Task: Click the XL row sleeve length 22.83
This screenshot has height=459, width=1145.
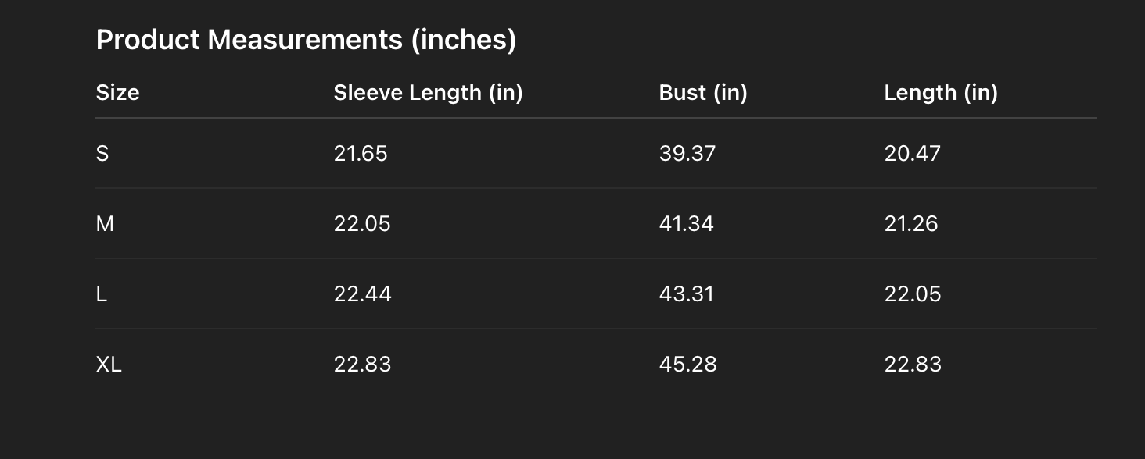Action: pyautogui.click(x=362, y=365)
